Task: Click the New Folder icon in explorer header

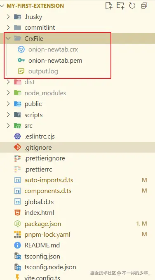Action: pyautogui.click(x=120, y=6)
